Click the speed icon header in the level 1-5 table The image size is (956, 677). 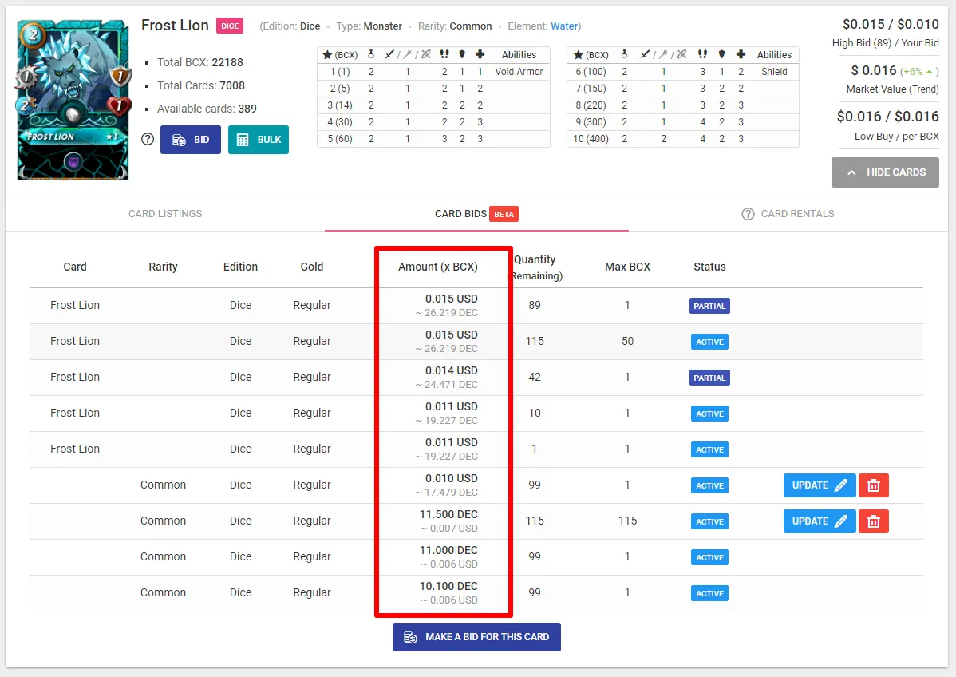pyautogui.click(x=445, y=55)
